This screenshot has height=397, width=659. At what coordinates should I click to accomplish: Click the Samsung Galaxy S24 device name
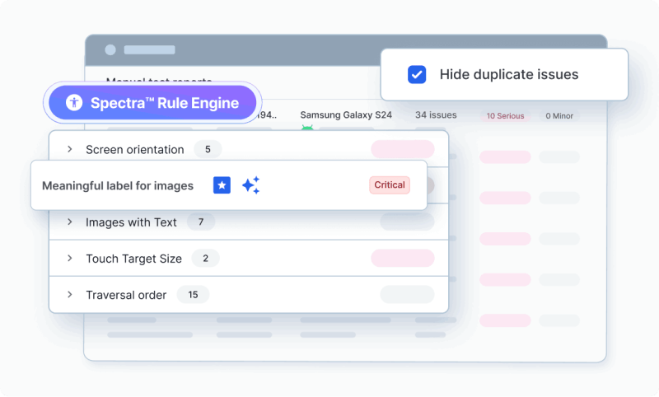coord(346,114)
